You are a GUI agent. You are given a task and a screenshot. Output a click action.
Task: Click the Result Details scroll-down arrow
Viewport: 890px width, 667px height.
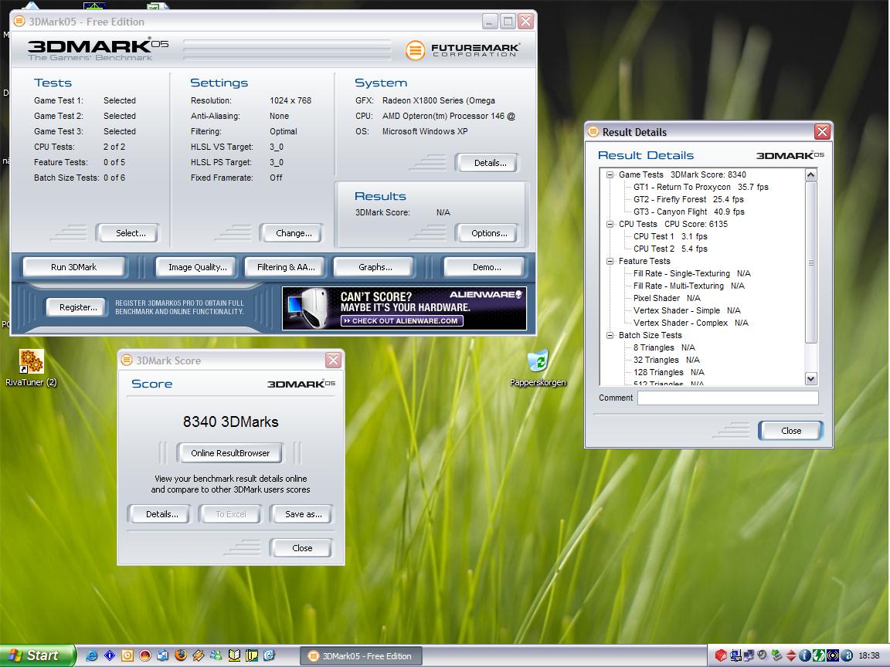click(811, 379)
